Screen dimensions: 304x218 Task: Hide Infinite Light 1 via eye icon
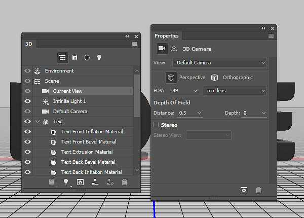(x=27, y=101)
